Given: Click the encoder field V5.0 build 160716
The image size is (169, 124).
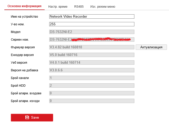Looking at the screenshot, I should pyautogui.click(x=92, y=55).
